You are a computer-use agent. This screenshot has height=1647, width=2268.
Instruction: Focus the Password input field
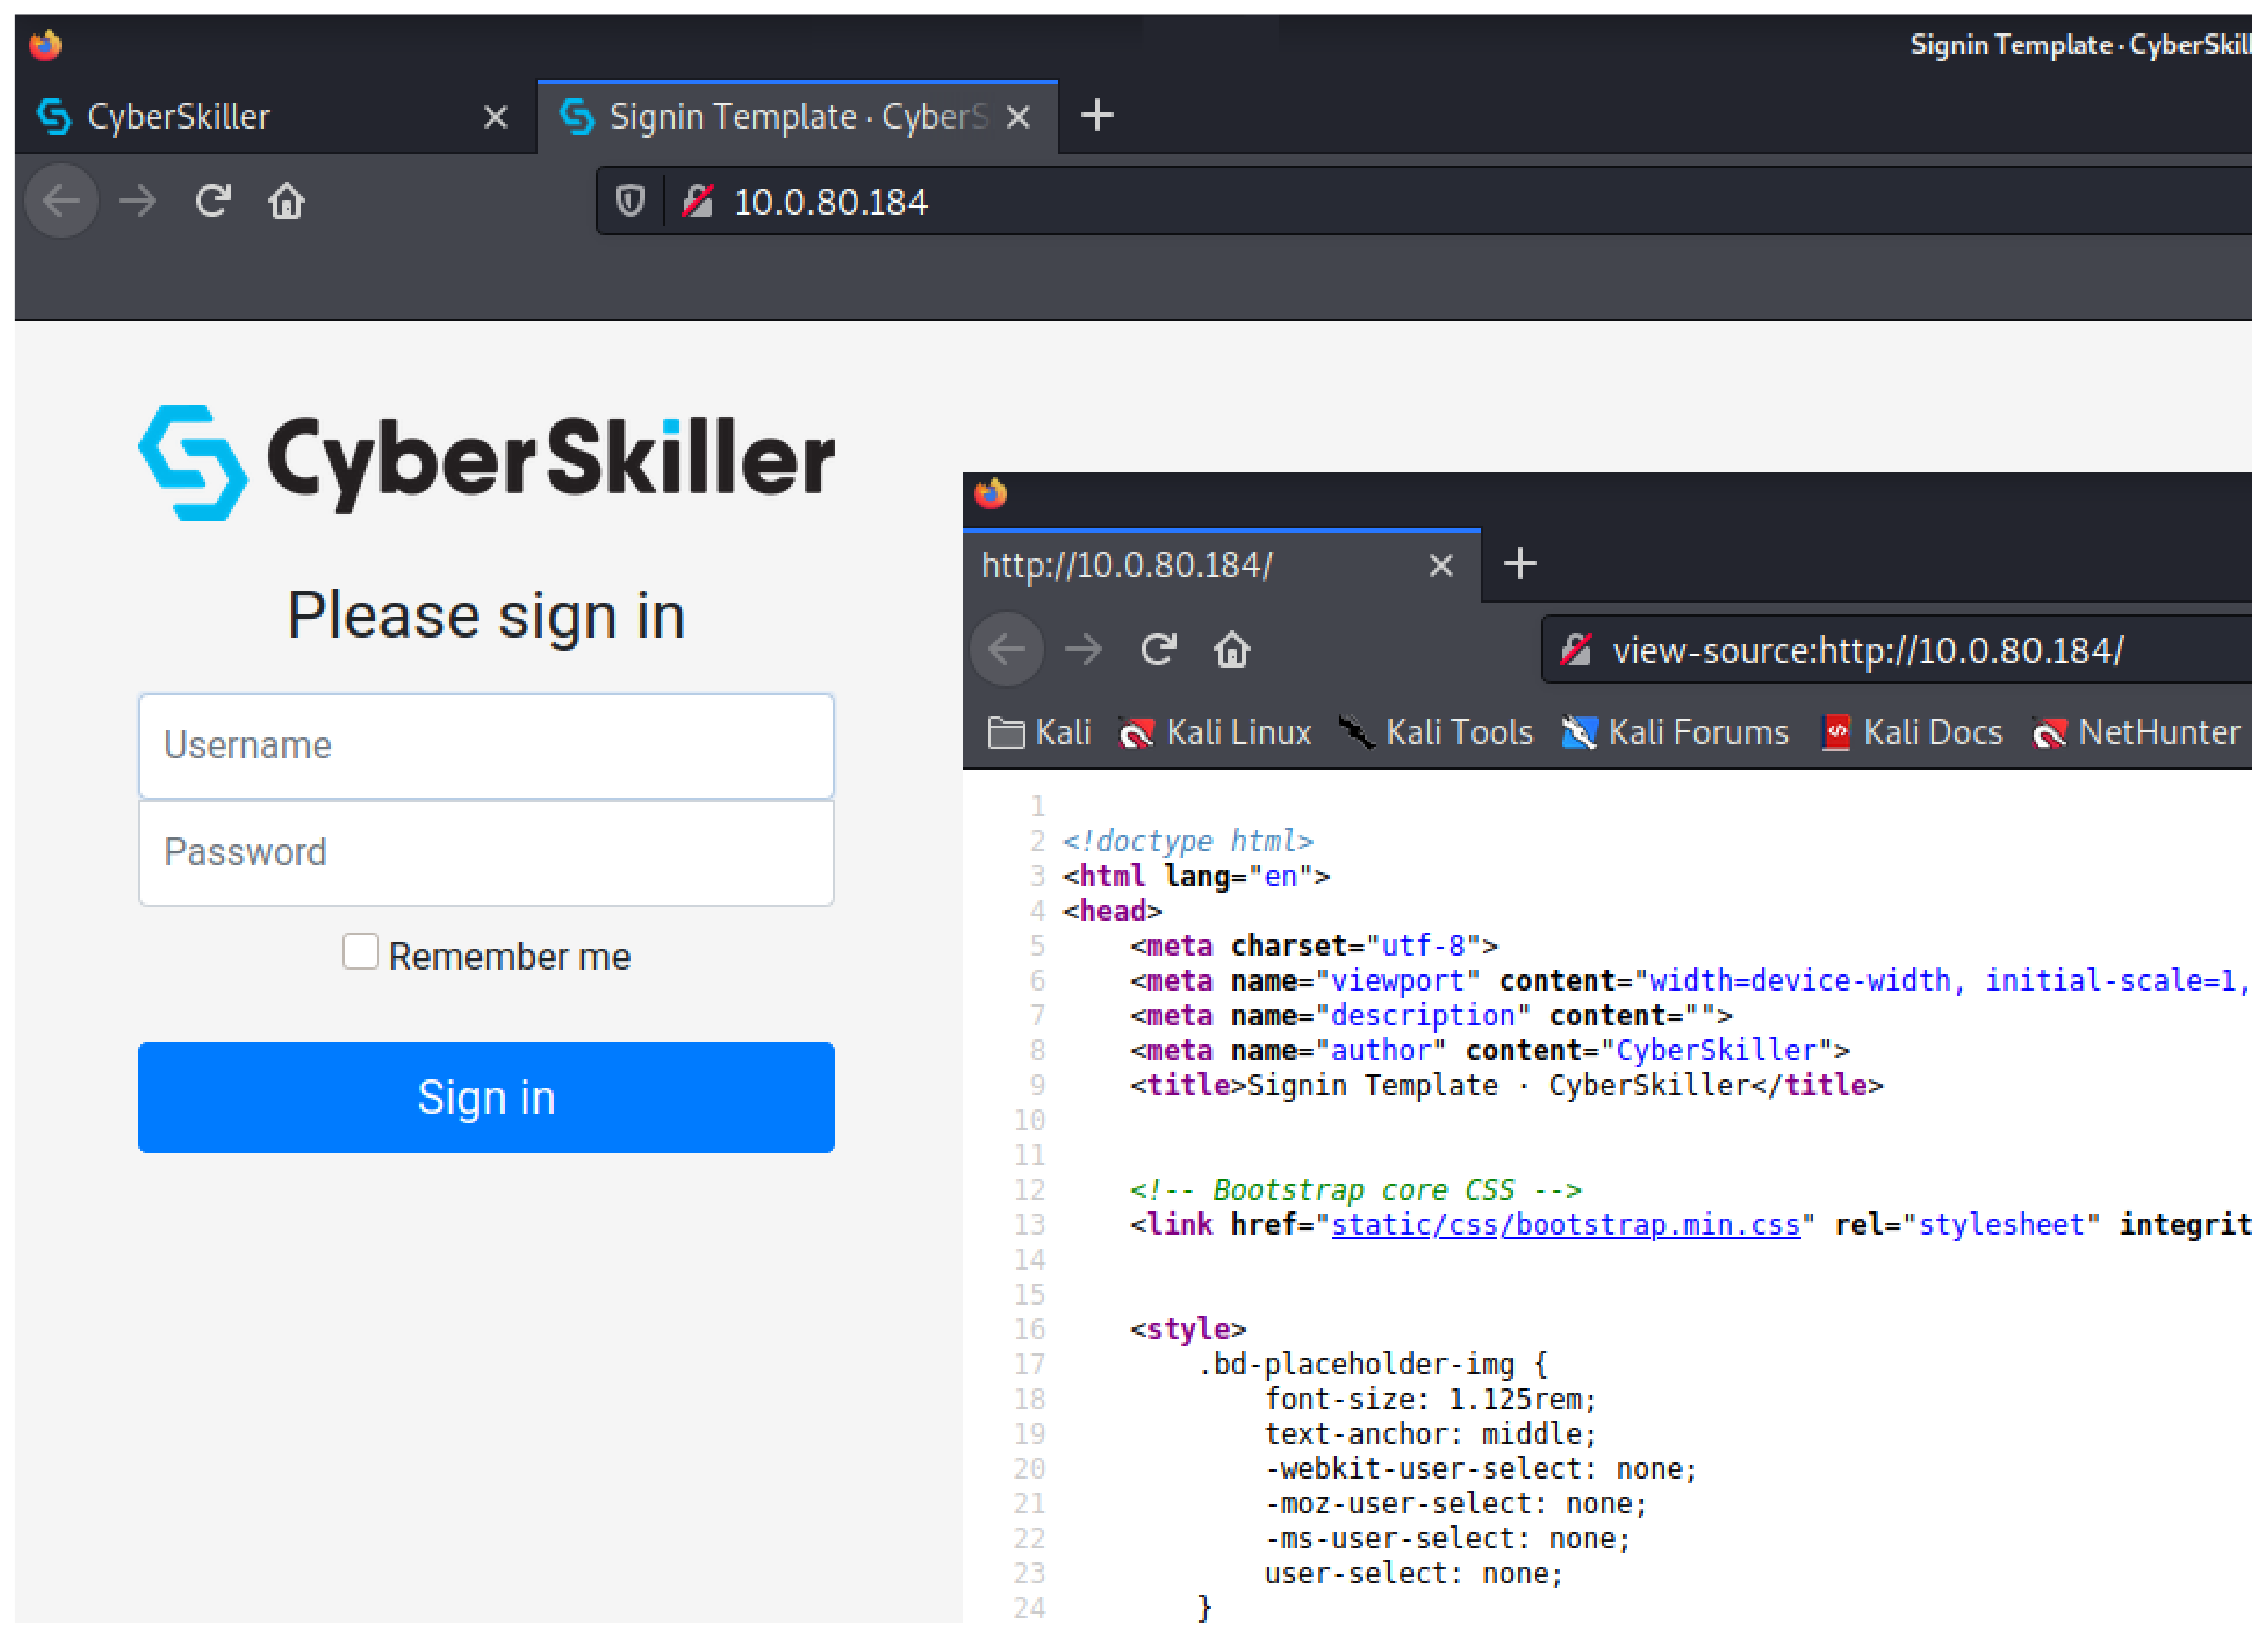(x=486, y=853)
